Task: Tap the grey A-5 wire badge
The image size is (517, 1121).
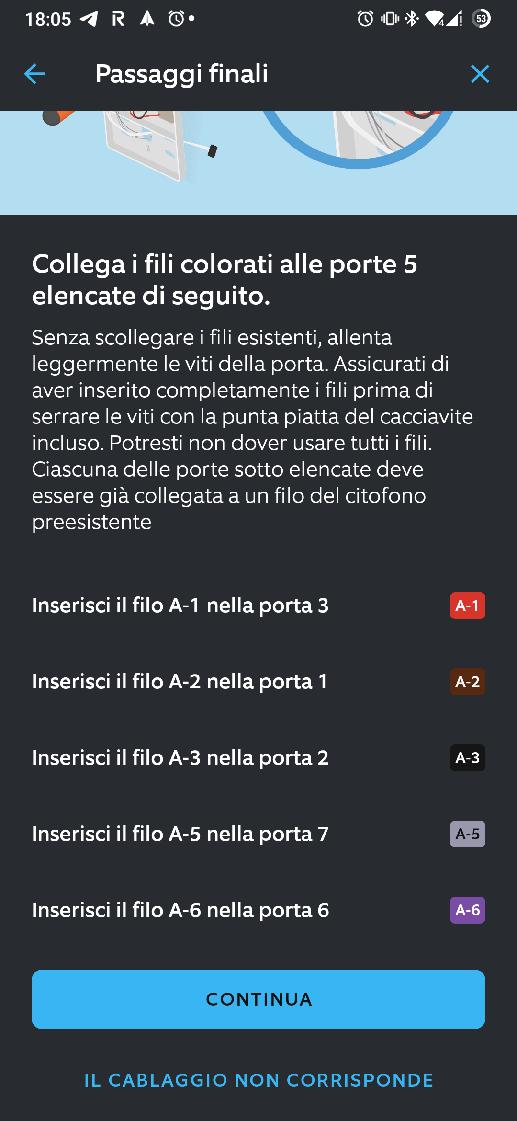Action: point(467,834)
